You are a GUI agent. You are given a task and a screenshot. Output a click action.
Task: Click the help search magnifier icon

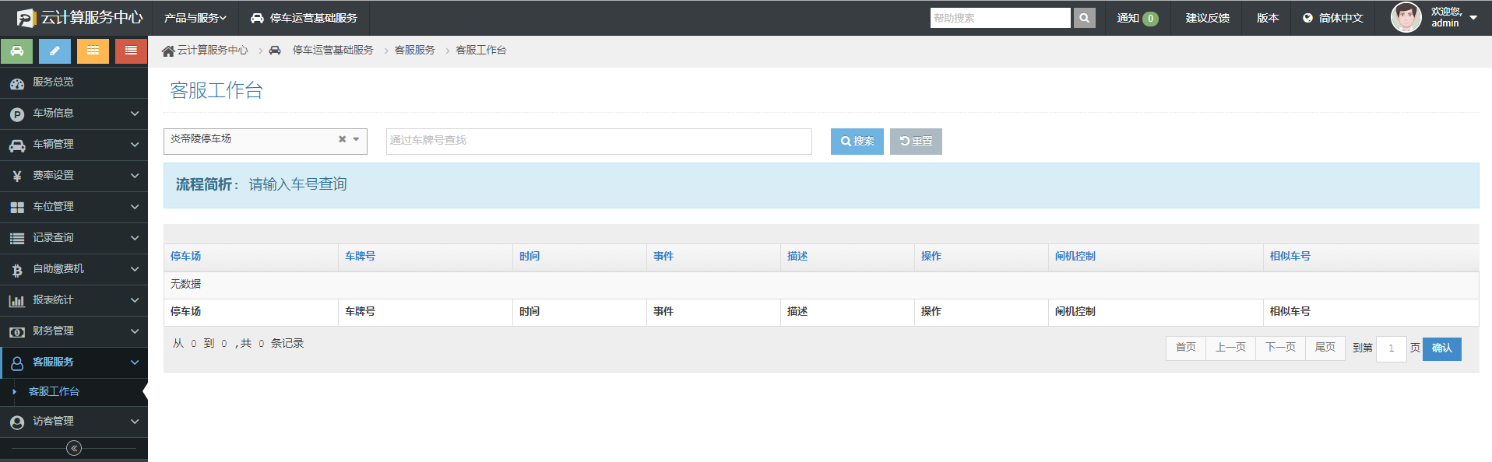coord(1084,18)
